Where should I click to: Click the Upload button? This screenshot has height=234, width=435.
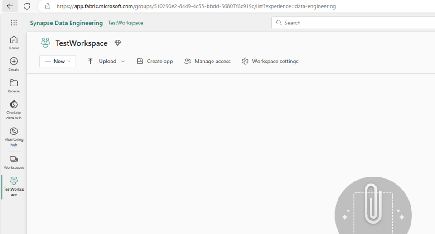click(x=102, y=61)
